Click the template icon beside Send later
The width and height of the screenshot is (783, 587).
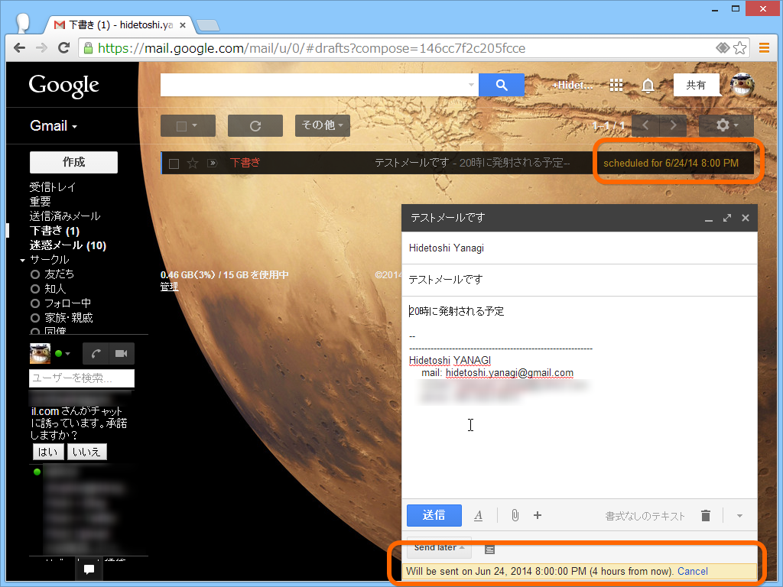pyautogui.click(x=490, y=550)
